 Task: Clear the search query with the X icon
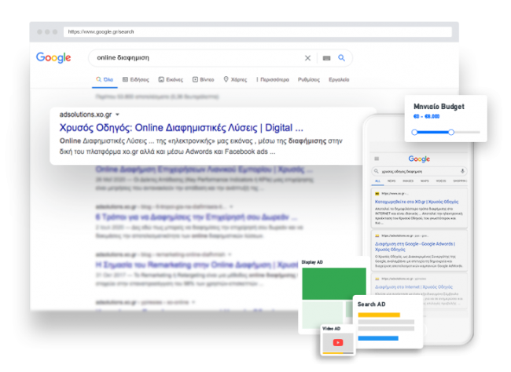pyautogui.click(x=307, y=58)
